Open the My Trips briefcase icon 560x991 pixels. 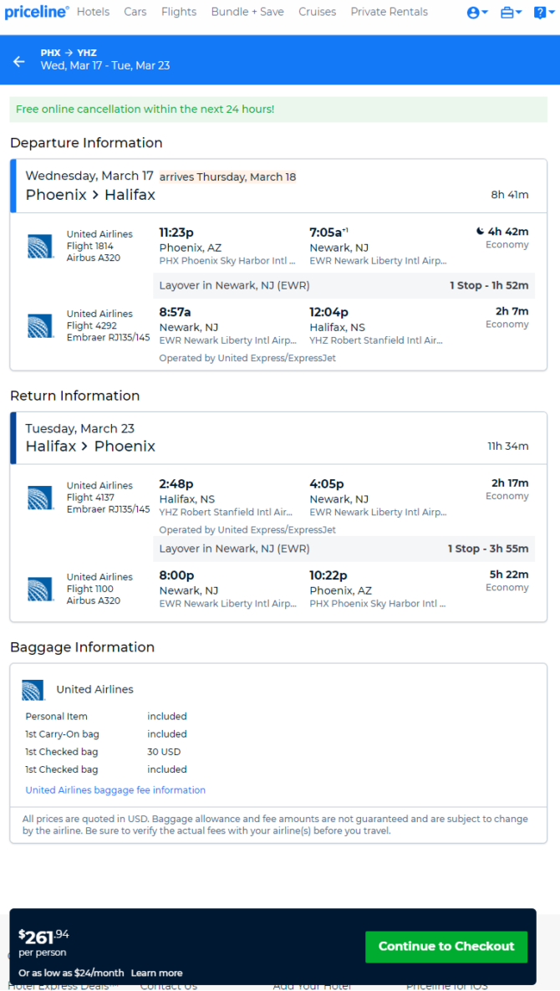[x=507, y=13]
